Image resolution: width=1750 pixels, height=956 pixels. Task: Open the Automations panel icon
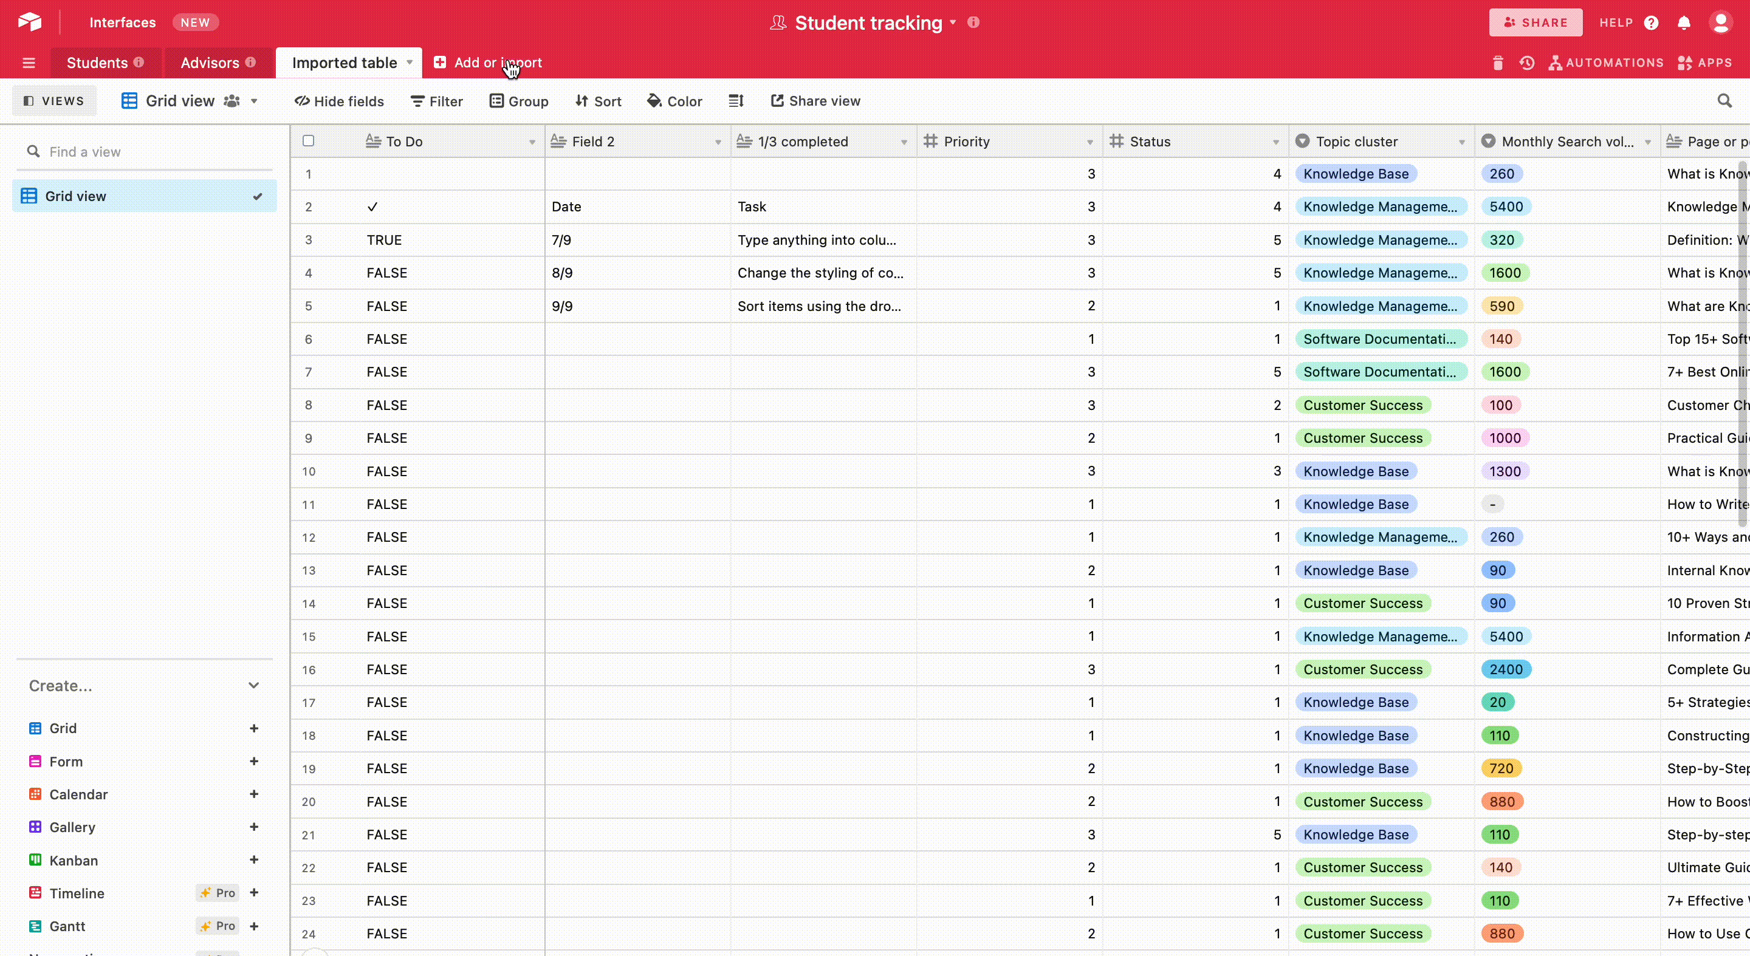(x=1556, y=63)
